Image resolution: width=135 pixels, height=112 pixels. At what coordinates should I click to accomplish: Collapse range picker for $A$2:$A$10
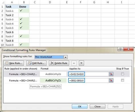pos(111,74)
